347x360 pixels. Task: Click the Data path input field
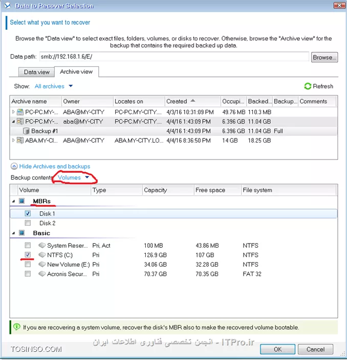point(174,56)
